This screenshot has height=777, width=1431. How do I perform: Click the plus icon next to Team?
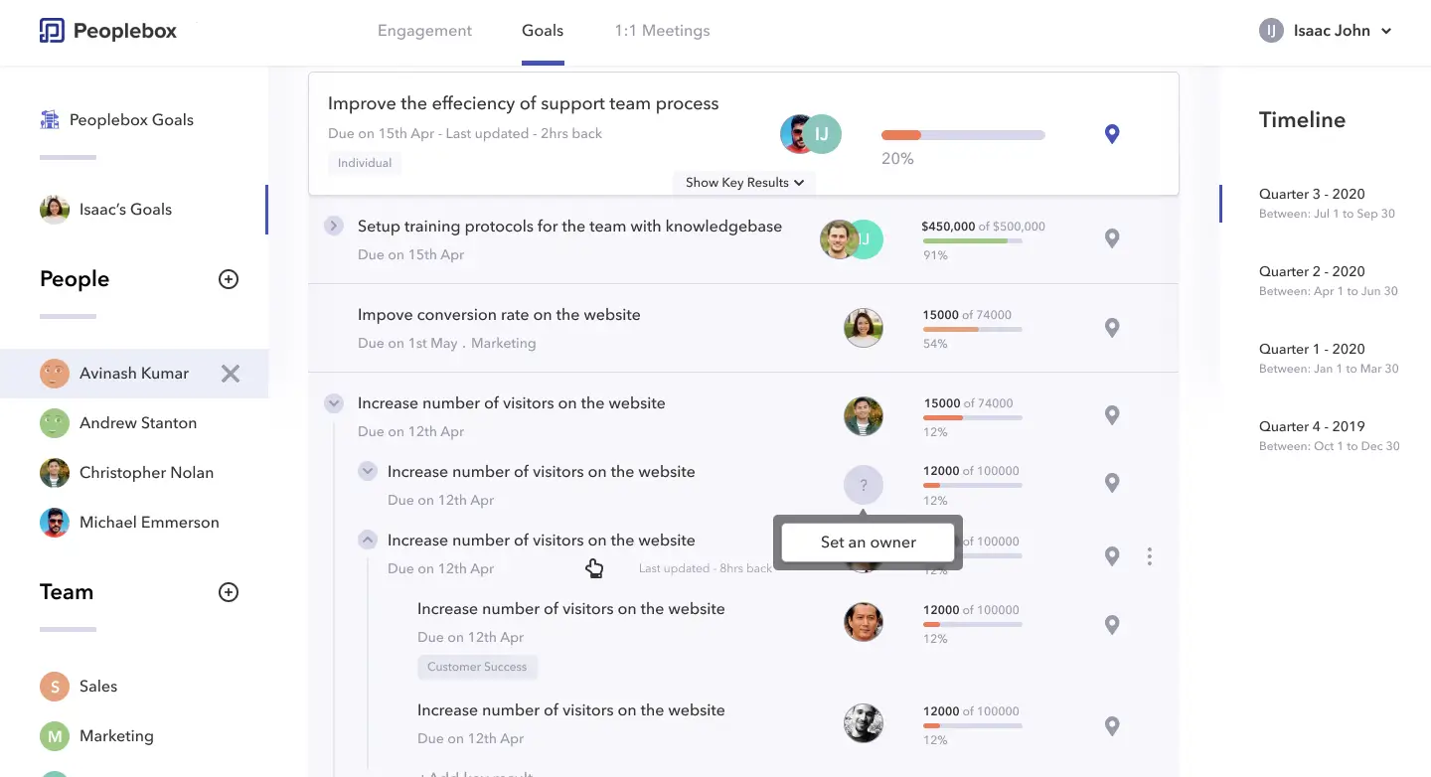(229, 592)
